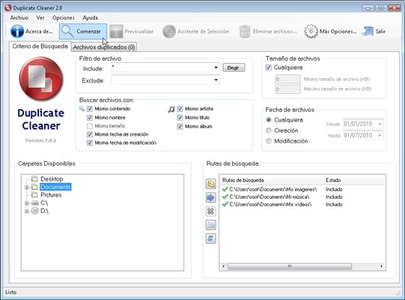
Task: Click the Salir exit arrow icon
Action: coord(368,31)
